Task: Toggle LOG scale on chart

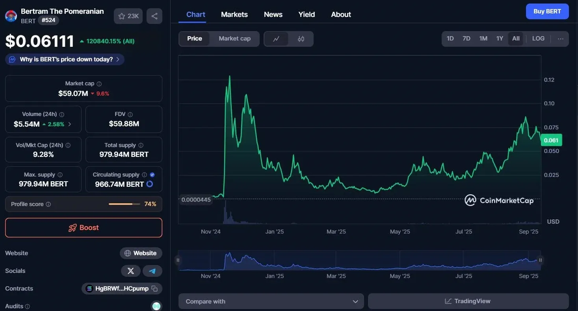Action: coord(538,39)
